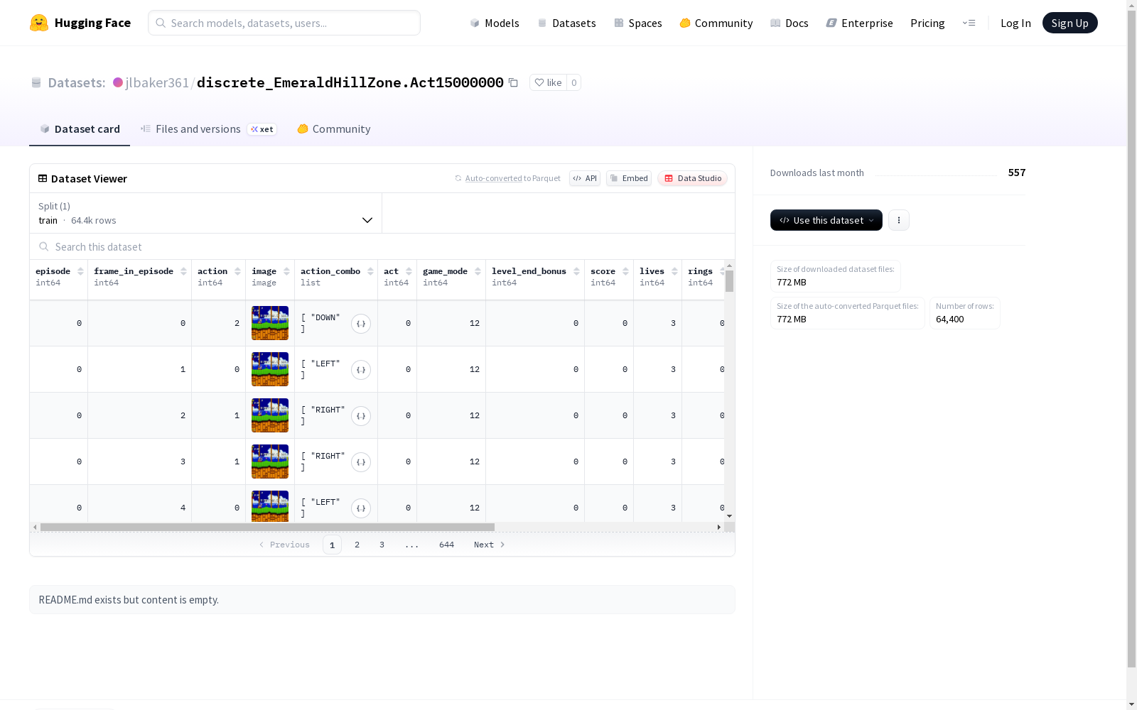Sort by level_end_bonus column
1137x710 pixels.
[x=576, y=271]
